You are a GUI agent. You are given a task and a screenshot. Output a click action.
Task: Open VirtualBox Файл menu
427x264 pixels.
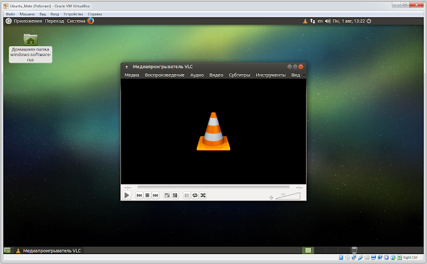coord(11,14)
